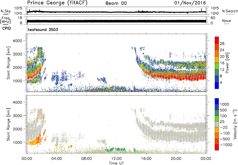Click the blue segment of Power colorbar

pos(217,85)
